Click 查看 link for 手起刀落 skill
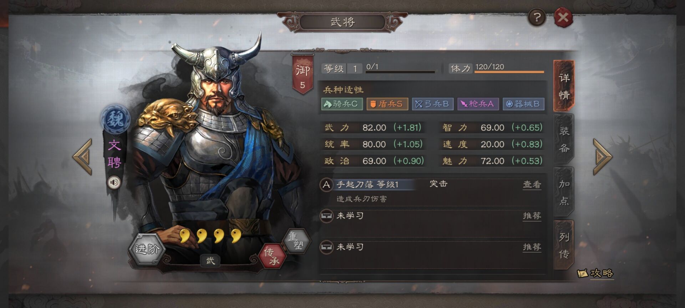This screenshot has width=685, height=308. [532, 184]
